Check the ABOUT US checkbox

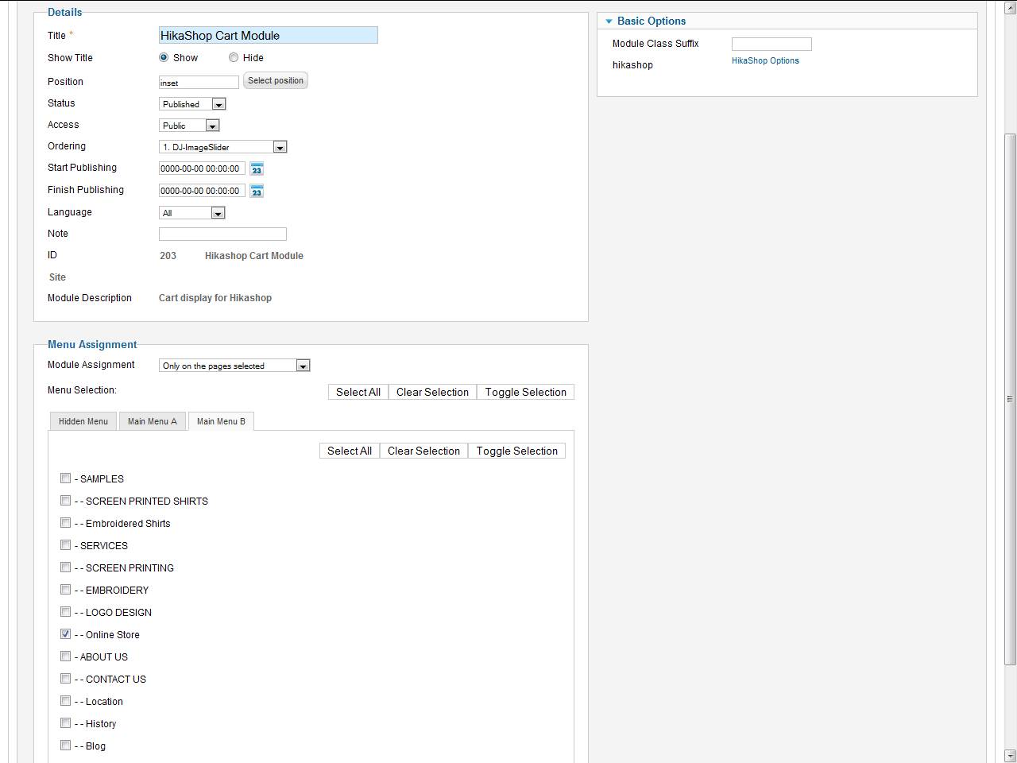click(66, 656)
